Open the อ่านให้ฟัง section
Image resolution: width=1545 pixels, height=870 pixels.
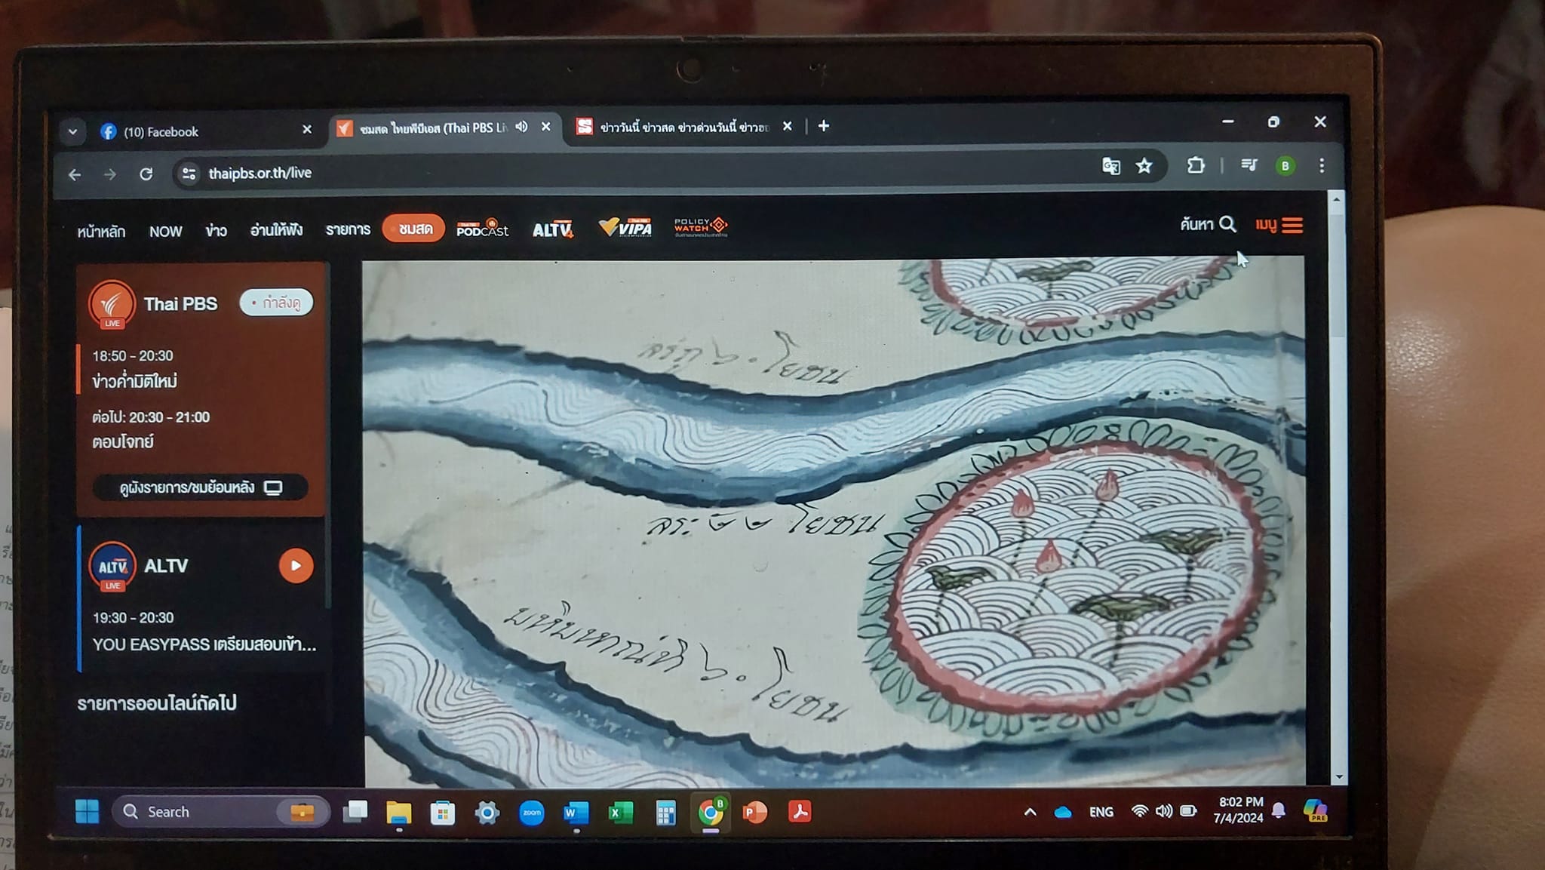(277, 229)
